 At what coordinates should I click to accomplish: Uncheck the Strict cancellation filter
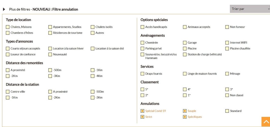(x=142, y=117)
